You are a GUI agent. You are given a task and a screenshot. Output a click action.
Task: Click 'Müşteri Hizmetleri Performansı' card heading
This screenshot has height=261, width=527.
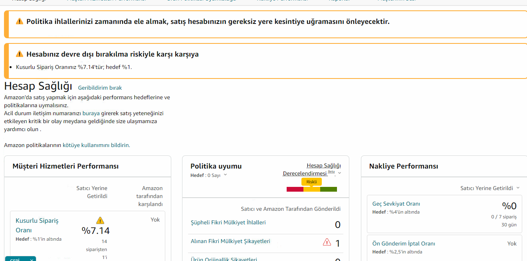65,166
